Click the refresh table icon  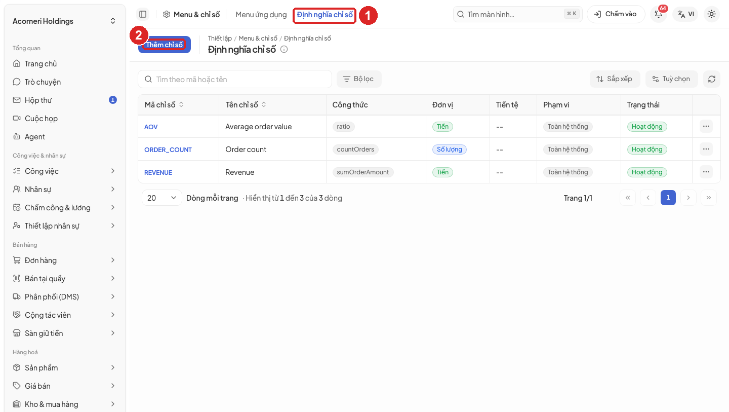coord(712,79)
